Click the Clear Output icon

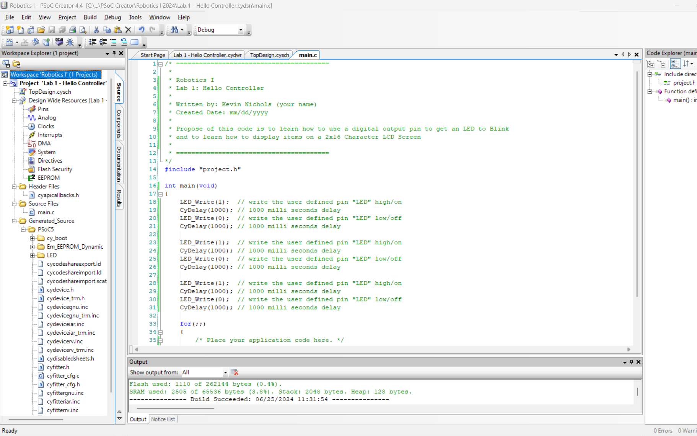[x=235, y=373]
